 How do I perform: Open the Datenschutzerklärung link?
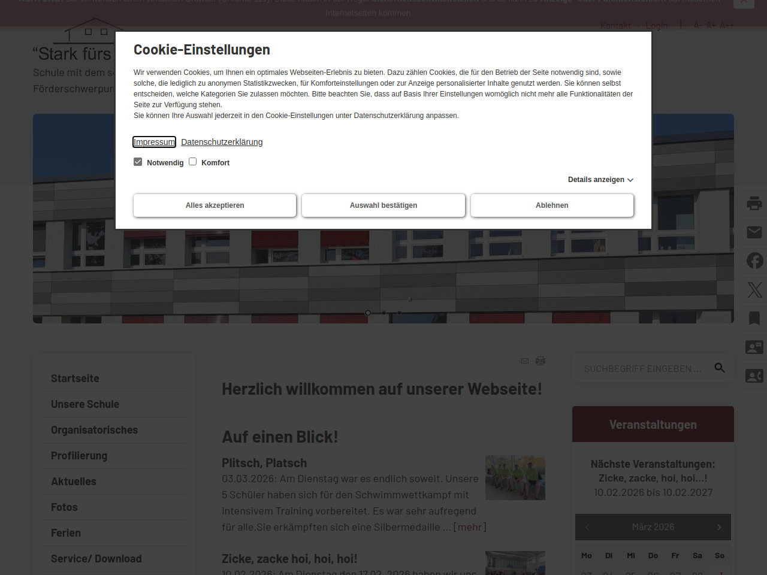(x=222, y=142)
